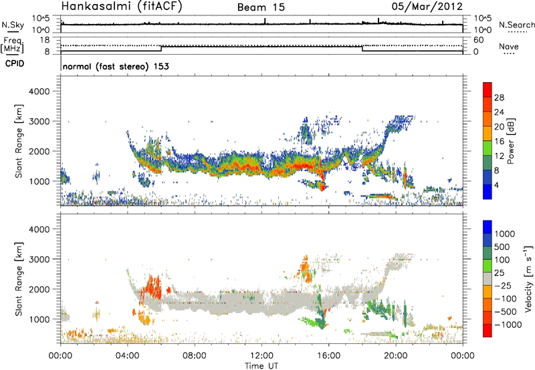Click Slant Range [km] label of power panel
The width and height of the screenshot is (535, 370).
coord(19,141)
